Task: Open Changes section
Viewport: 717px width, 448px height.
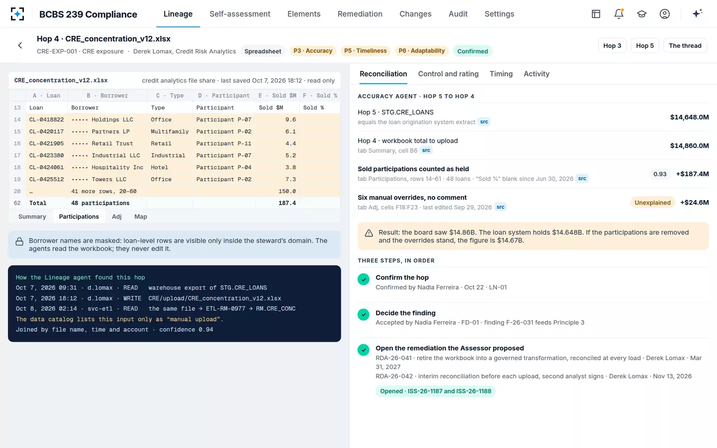Action: 415,14
